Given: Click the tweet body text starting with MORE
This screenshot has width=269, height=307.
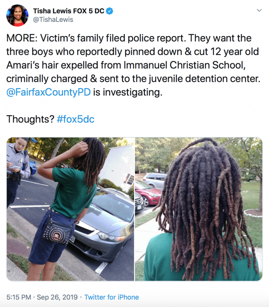Looking at the screenshot, I should point(133,65).
